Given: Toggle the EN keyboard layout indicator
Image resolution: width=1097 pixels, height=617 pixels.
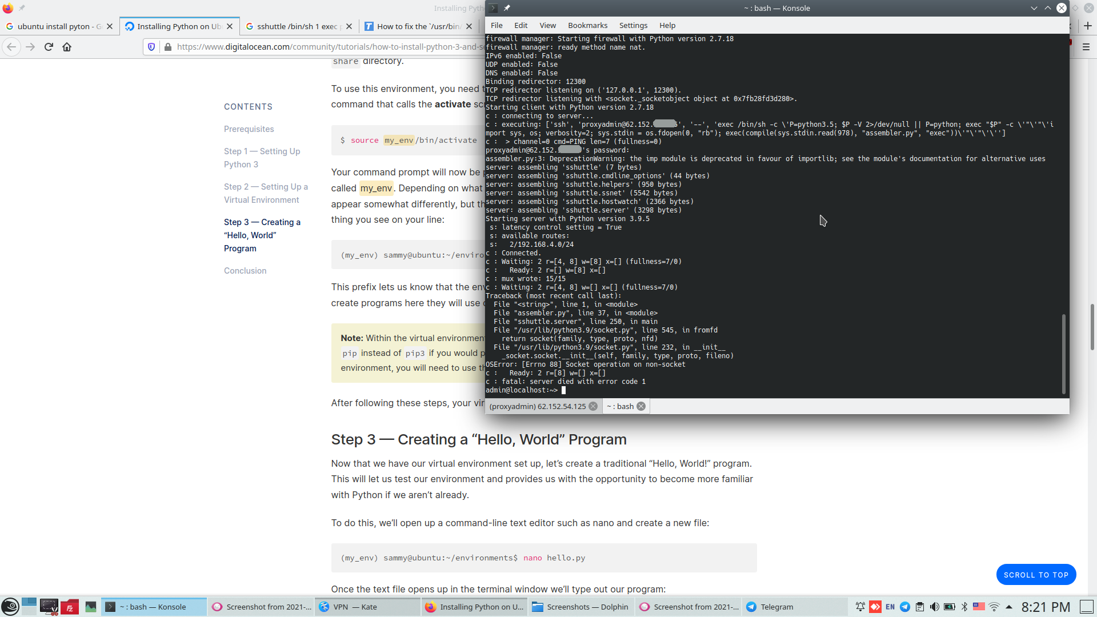Looking at the screenshot, I should pyautogui.click(x=890, y=607).
